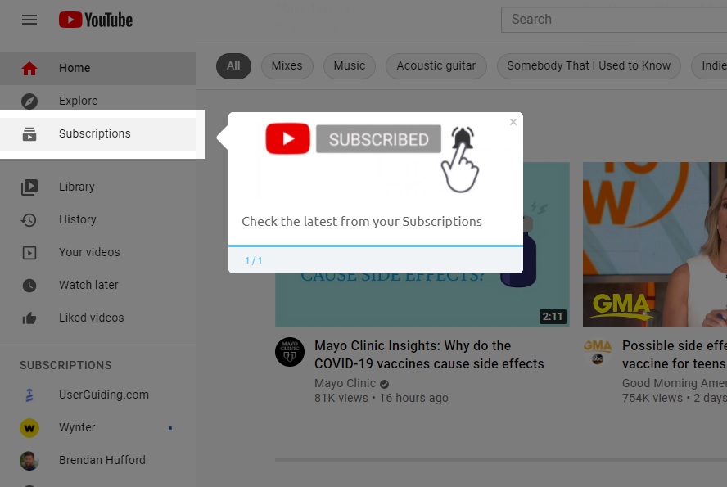Open the UserGuiding.com channel subscription
The image size is (727, 487).
coord(103,395)
